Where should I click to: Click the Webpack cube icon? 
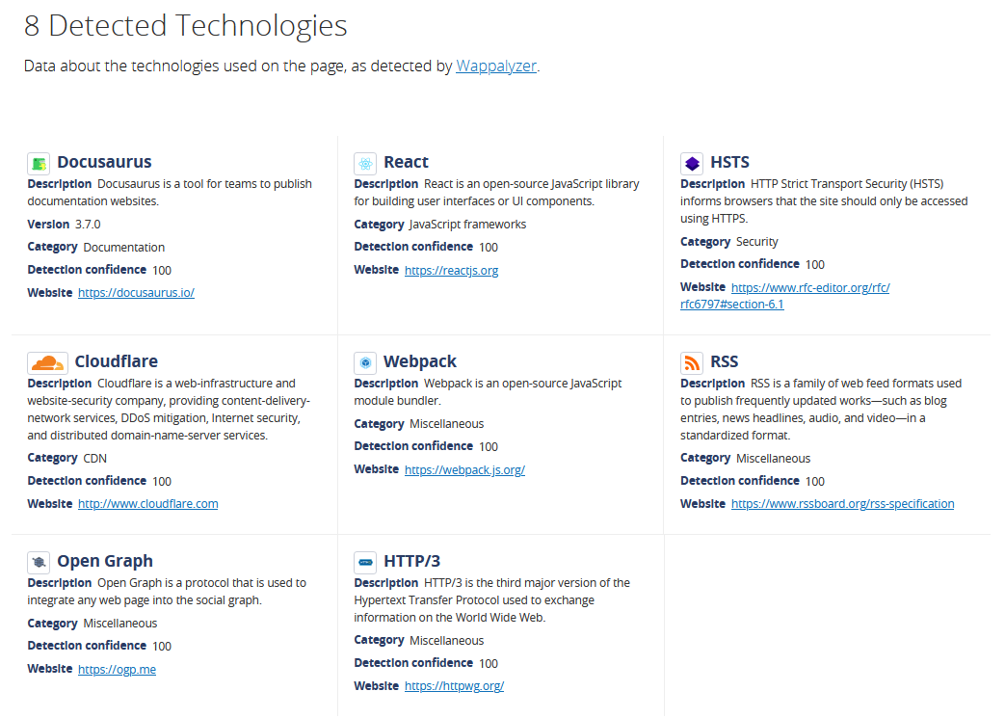coord(365,362)
